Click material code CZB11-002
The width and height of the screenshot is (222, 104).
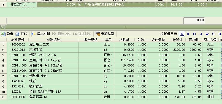pyautogui.click(x=19, y=60)
